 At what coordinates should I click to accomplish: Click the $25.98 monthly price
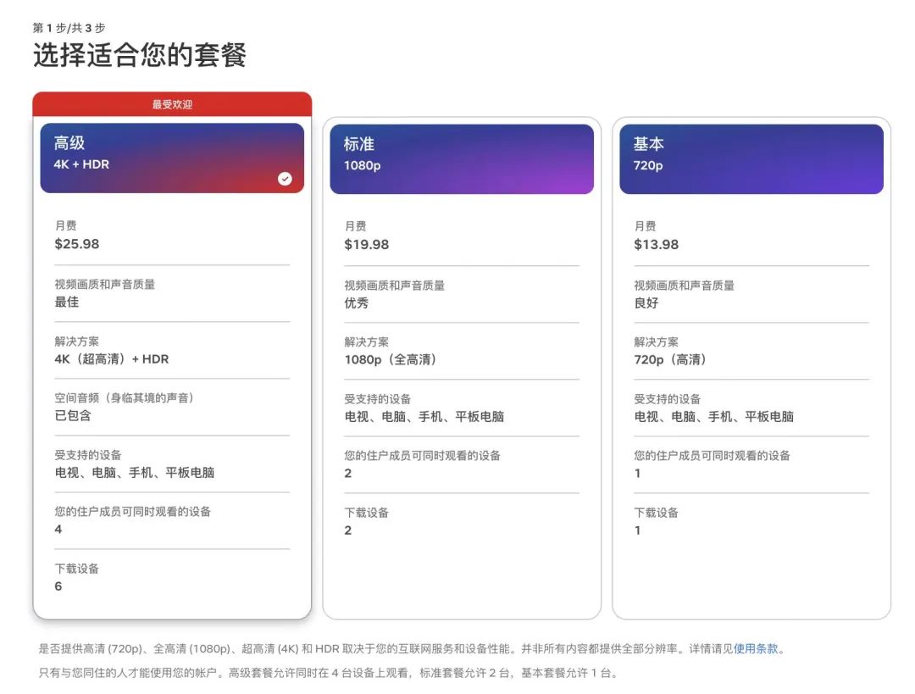(77, 244)
